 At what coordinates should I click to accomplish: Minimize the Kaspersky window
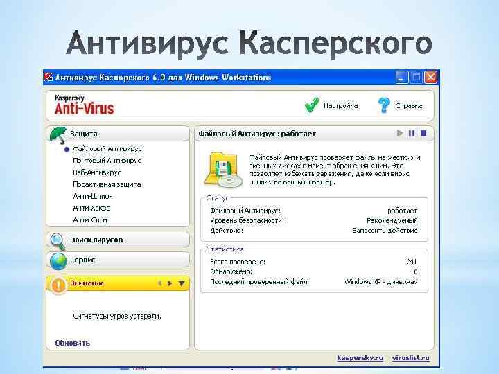[x=401, y=78]
